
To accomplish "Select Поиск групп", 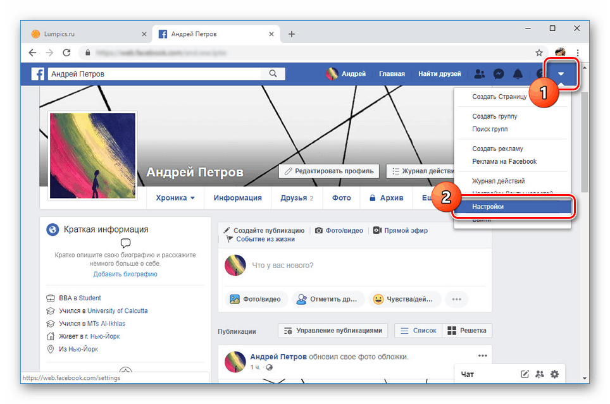I will [490, 129].
